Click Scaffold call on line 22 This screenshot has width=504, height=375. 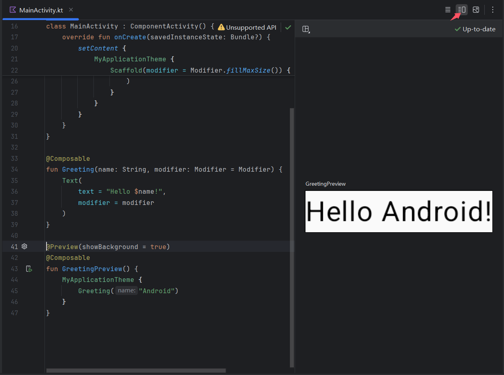tap(126, 70)
